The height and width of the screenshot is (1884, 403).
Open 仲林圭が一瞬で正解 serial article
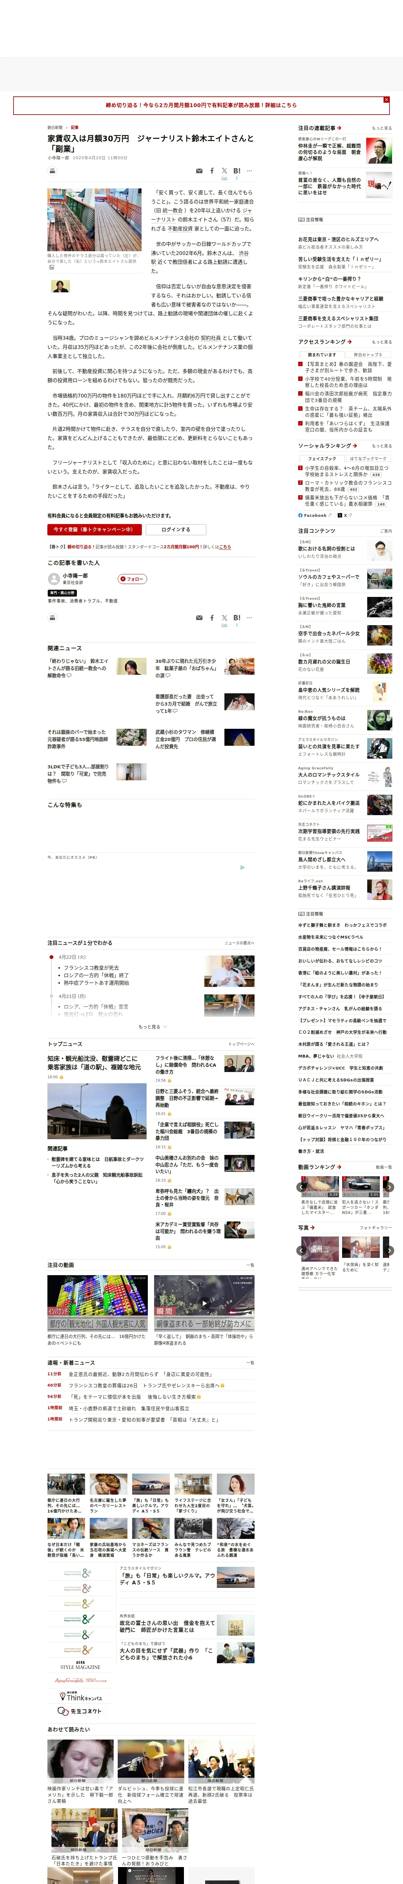[x=329, y=152]
